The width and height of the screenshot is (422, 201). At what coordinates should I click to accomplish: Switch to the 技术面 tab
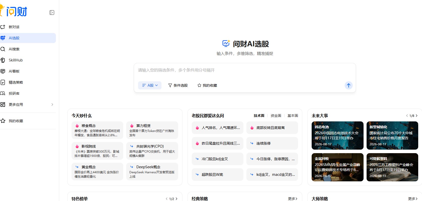coord(259,116)
